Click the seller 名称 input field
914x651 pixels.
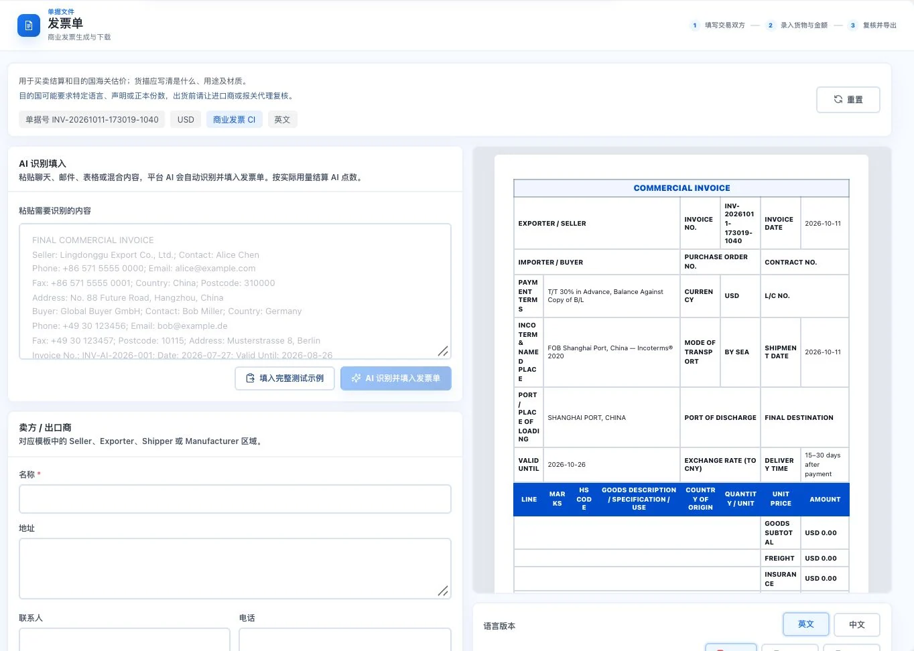pos(235,499)
